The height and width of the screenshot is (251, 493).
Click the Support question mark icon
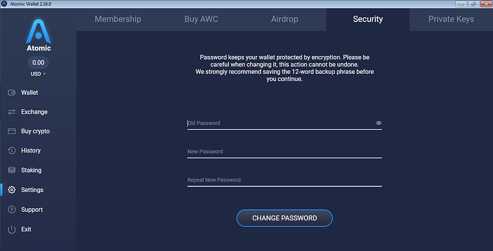[12, 210]
